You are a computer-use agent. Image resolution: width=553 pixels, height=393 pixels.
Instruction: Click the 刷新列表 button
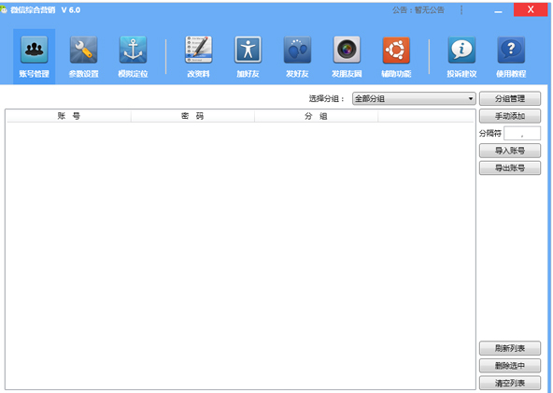[510, 348]
